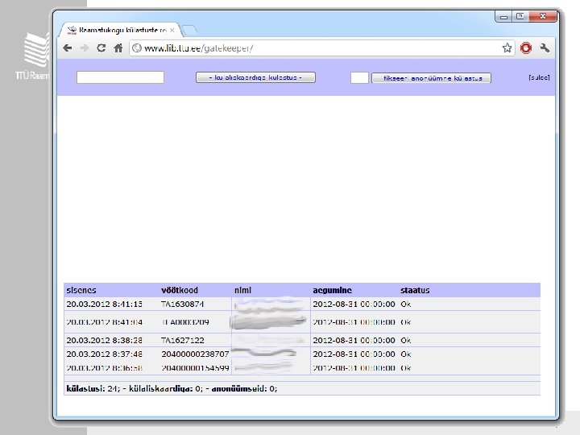Click the globe icon in the address bar
580x435 pixels.
(136, 48)
